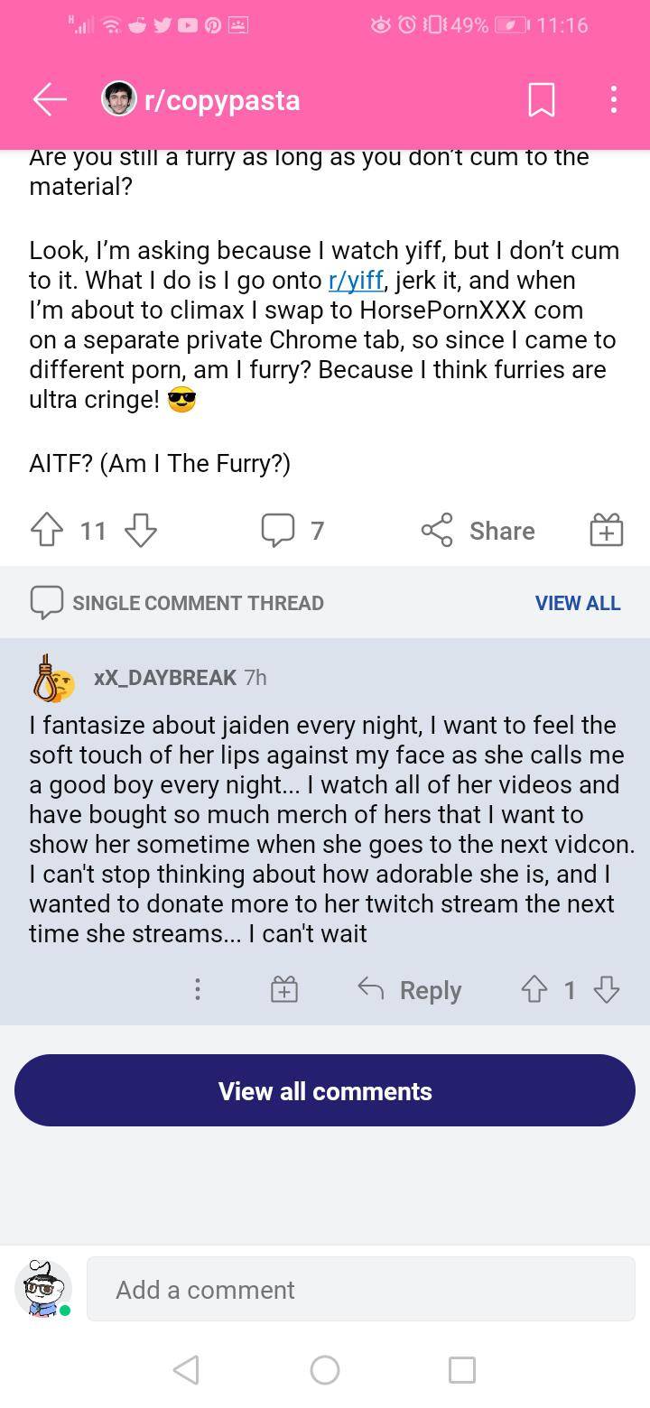650x1408 pixels.
Task: Open xX_DAYBREAK username profile
Action: click(x=165, y=678)
